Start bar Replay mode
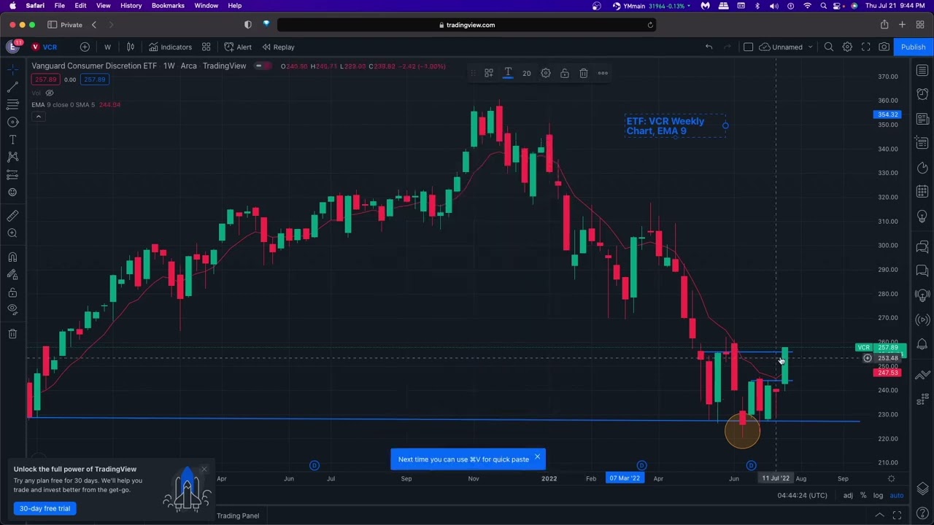 (x=278, y=47)
